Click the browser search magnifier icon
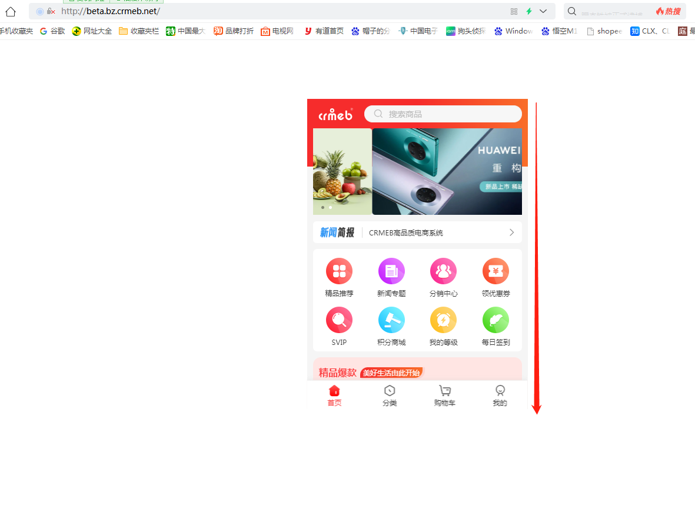The width and height of the screenshot is (695, 525). [572, 11]
